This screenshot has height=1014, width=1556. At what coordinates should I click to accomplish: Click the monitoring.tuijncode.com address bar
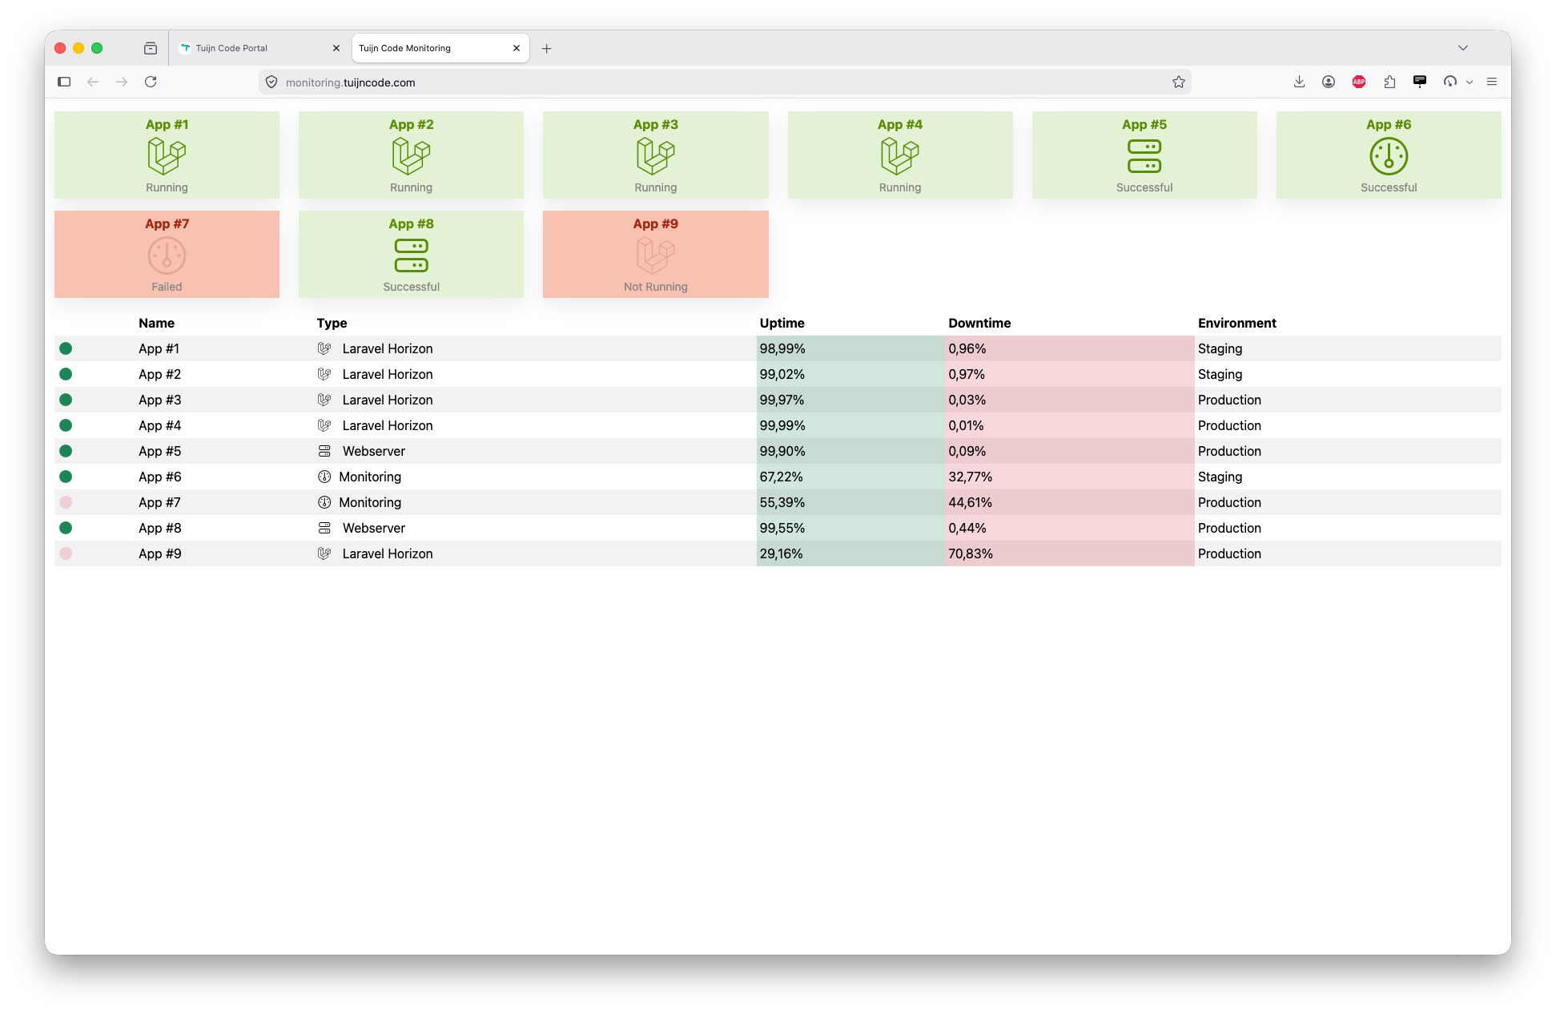721,82
